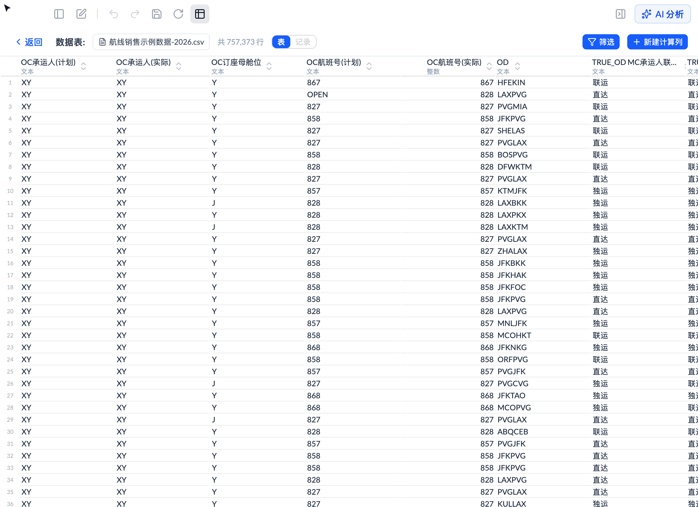
Task: Select the BOSPVG cell in row 7
Action: [543, 155]
